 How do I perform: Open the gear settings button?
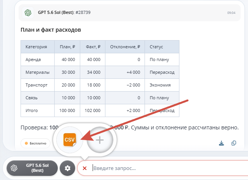point(67,168)
